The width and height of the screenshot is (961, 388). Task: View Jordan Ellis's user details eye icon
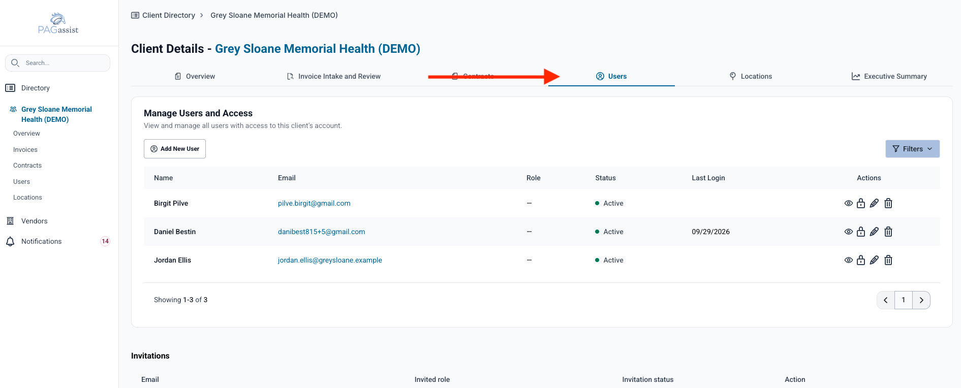pyautogui.click(x=848, y=260)
